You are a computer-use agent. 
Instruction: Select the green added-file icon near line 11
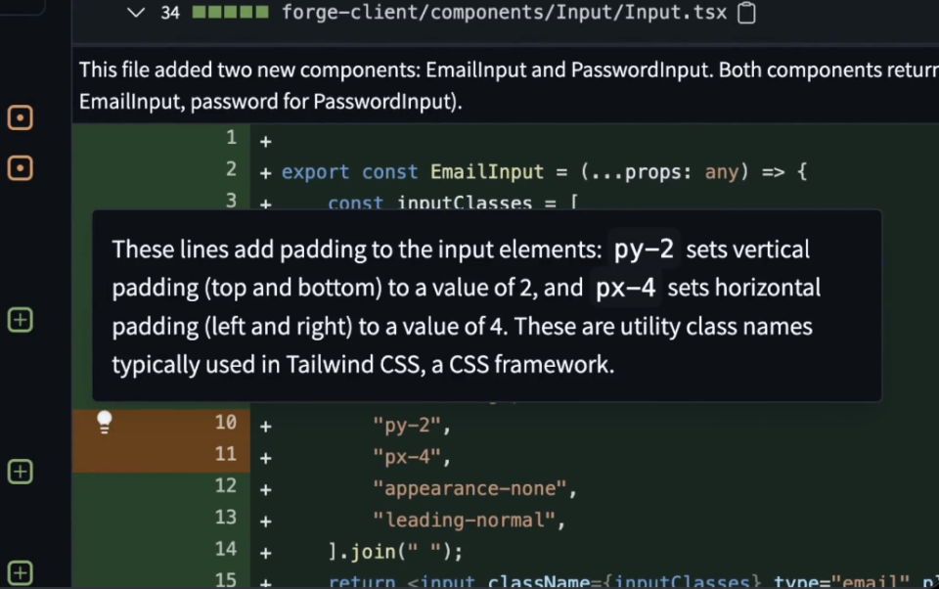tap(20, 472)
